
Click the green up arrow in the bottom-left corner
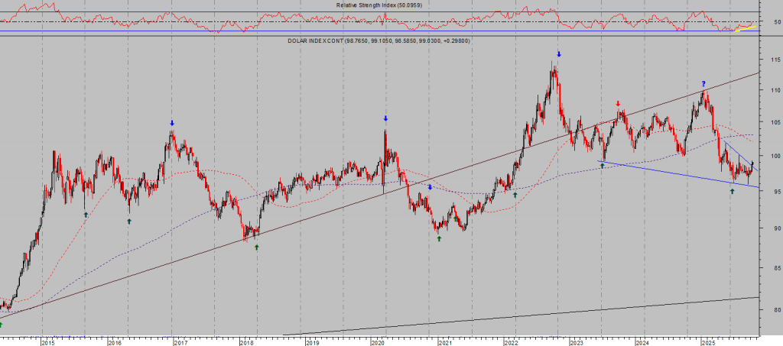(x=2, y=325)
